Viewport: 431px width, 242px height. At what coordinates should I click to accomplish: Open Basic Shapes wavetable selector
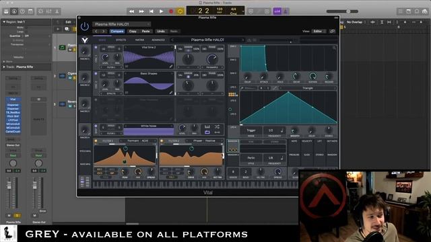point(149,73)
